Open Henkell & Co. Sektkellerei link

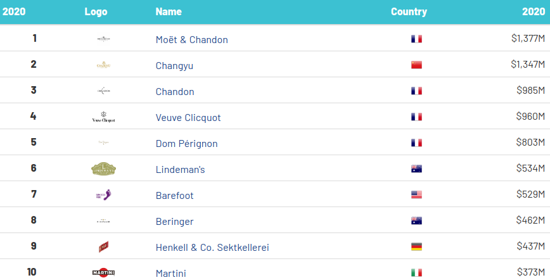[212, 247]
